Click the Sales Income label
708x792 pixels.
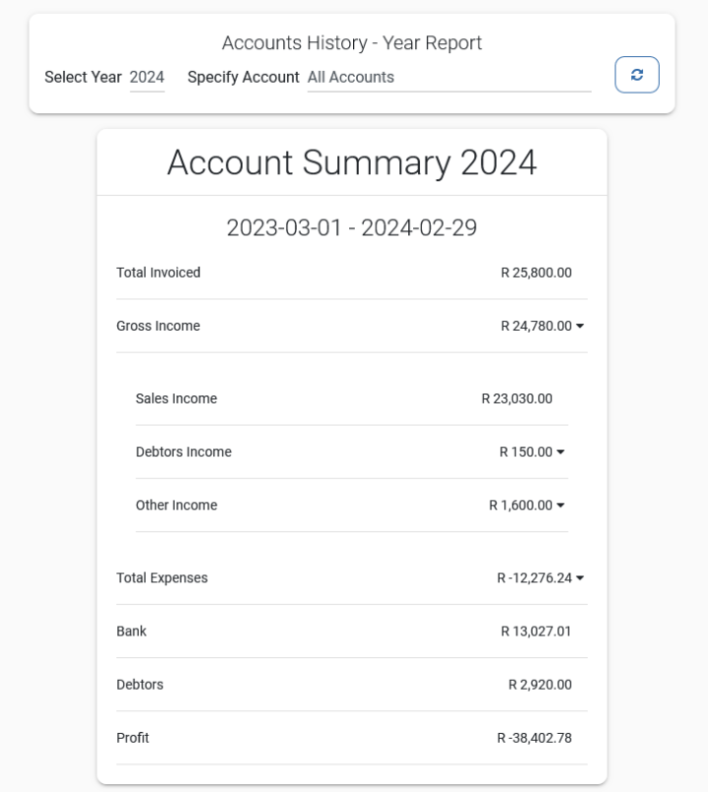(176, 398)
